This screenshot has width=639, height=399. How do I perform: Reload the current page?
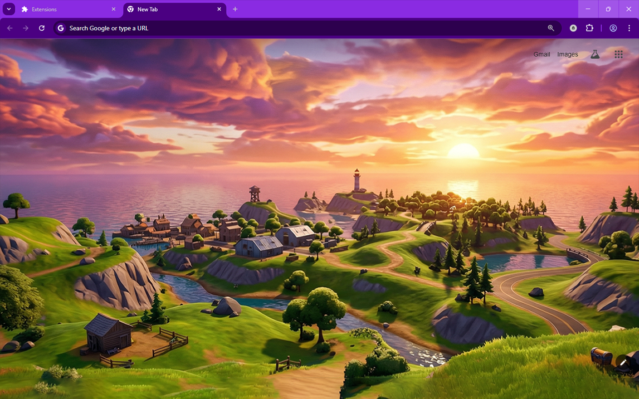click(x=41, y=28)
